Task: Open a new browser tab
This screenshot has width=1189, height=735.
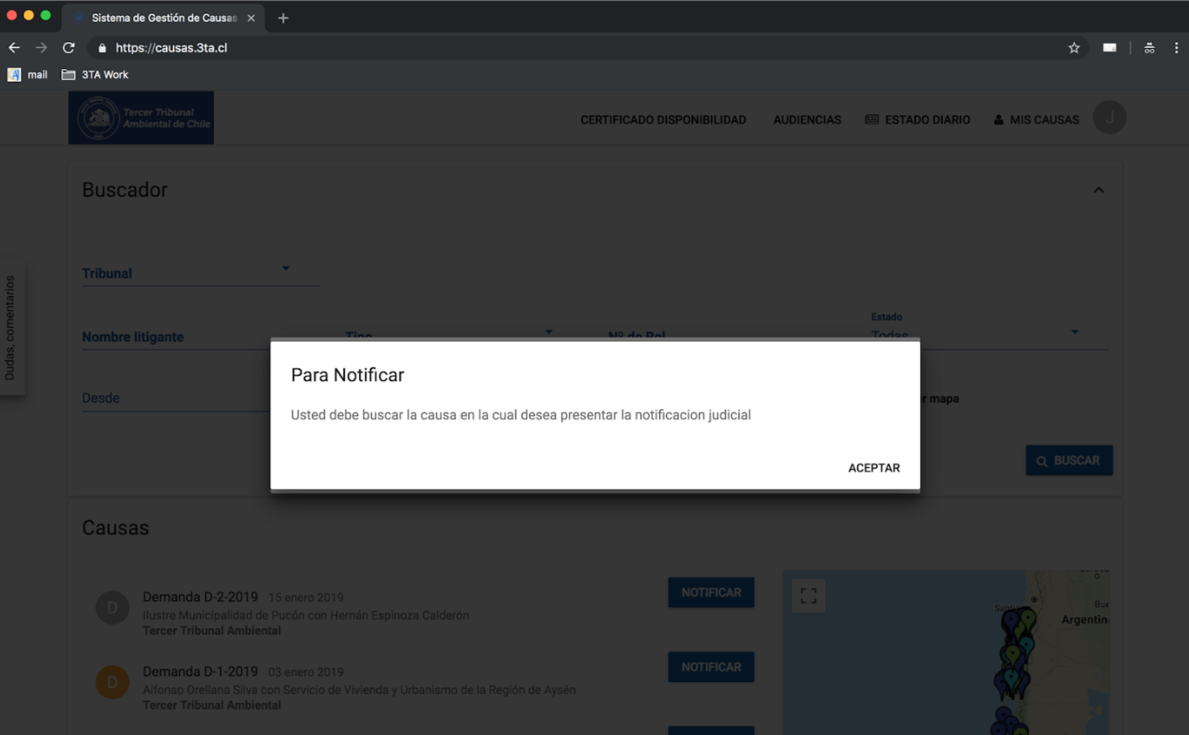Action: coord(283,18)
